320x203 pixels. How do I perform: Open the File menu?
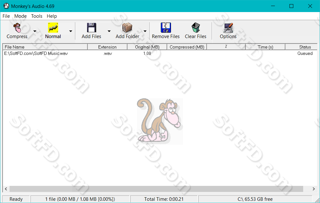click(x=6, y=16)
